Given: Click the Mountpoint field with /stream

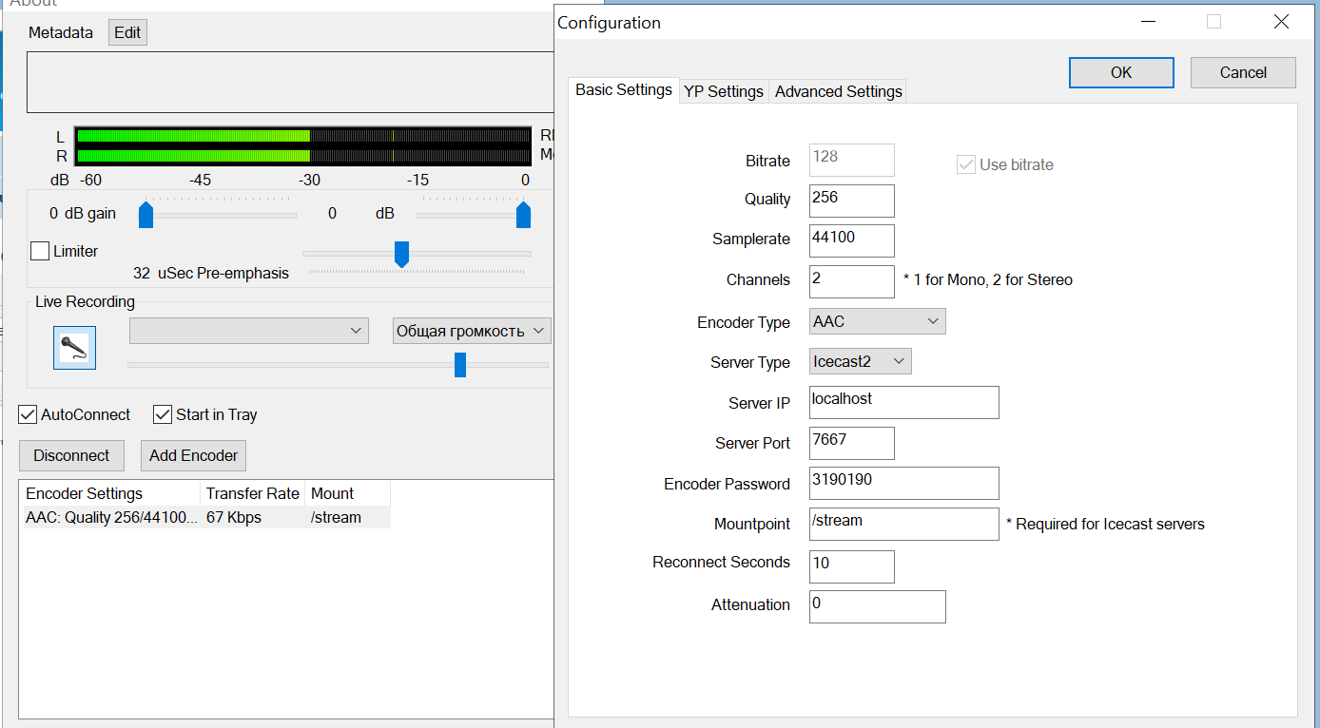Looking at the screenshot, I should 904,524.
